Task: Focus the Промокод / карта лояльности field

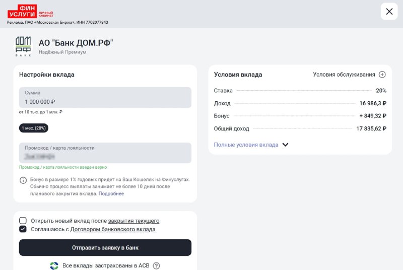Action: coord(105,153)
